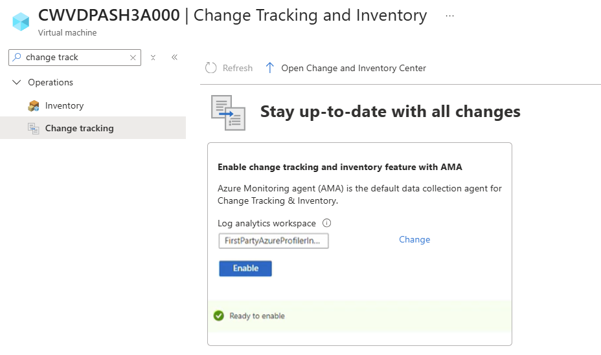Viewport: 601px width, 355px height.
Task: Open the Inventory menu item
Action: [x=64, y=106]
